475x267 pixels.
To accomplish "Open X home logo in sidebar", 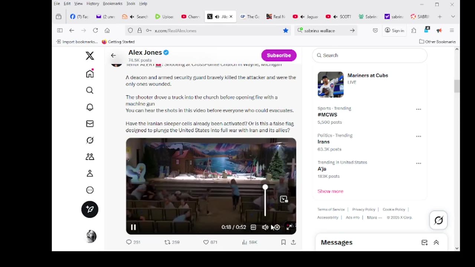I will [x=90, y=56].
